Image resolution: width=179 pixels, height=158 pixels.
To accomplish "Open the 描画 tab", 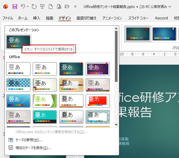I will [x=50, y=18].
